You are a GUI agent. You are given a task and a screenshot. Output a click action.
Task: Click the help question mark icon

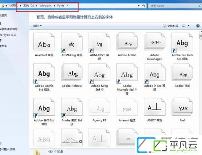198,26
